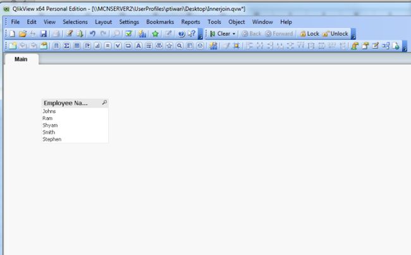Create a Table Box object

tap(77, 46)
